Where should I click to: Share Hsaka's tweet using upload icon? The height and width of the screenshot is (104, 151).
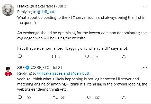[x=124, y=57]
